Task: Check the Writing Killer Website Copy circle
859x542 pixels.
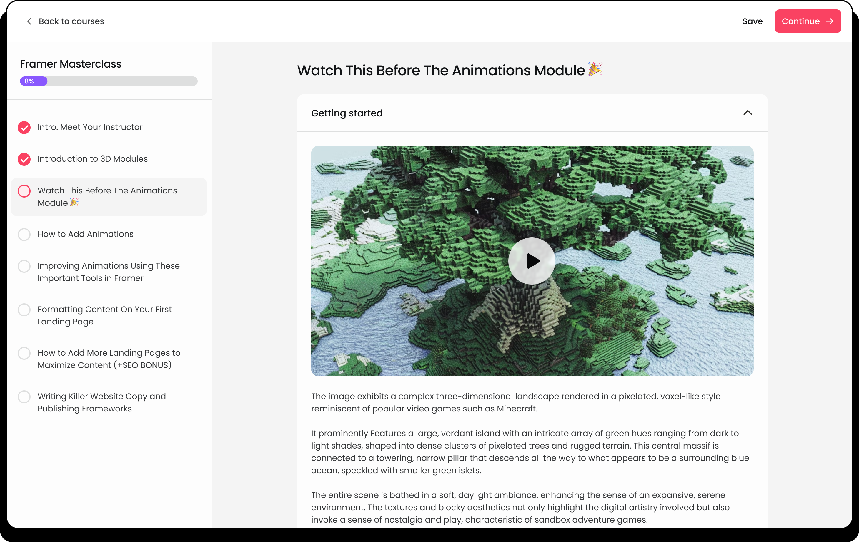Action: coord(24,397)
